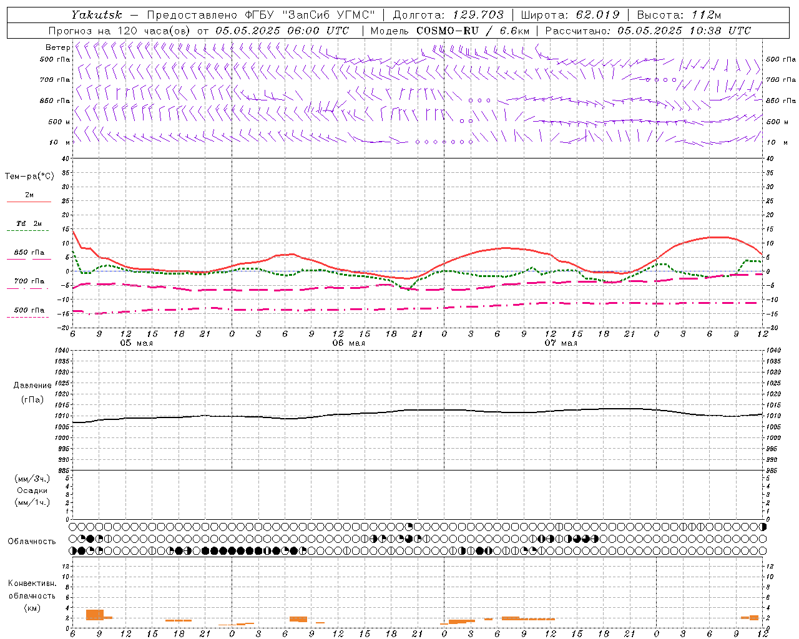Click the Долгота: 129.703 value
Viewport: 799px width, 639px height.
pyautogui.click(x=448, y=15)
